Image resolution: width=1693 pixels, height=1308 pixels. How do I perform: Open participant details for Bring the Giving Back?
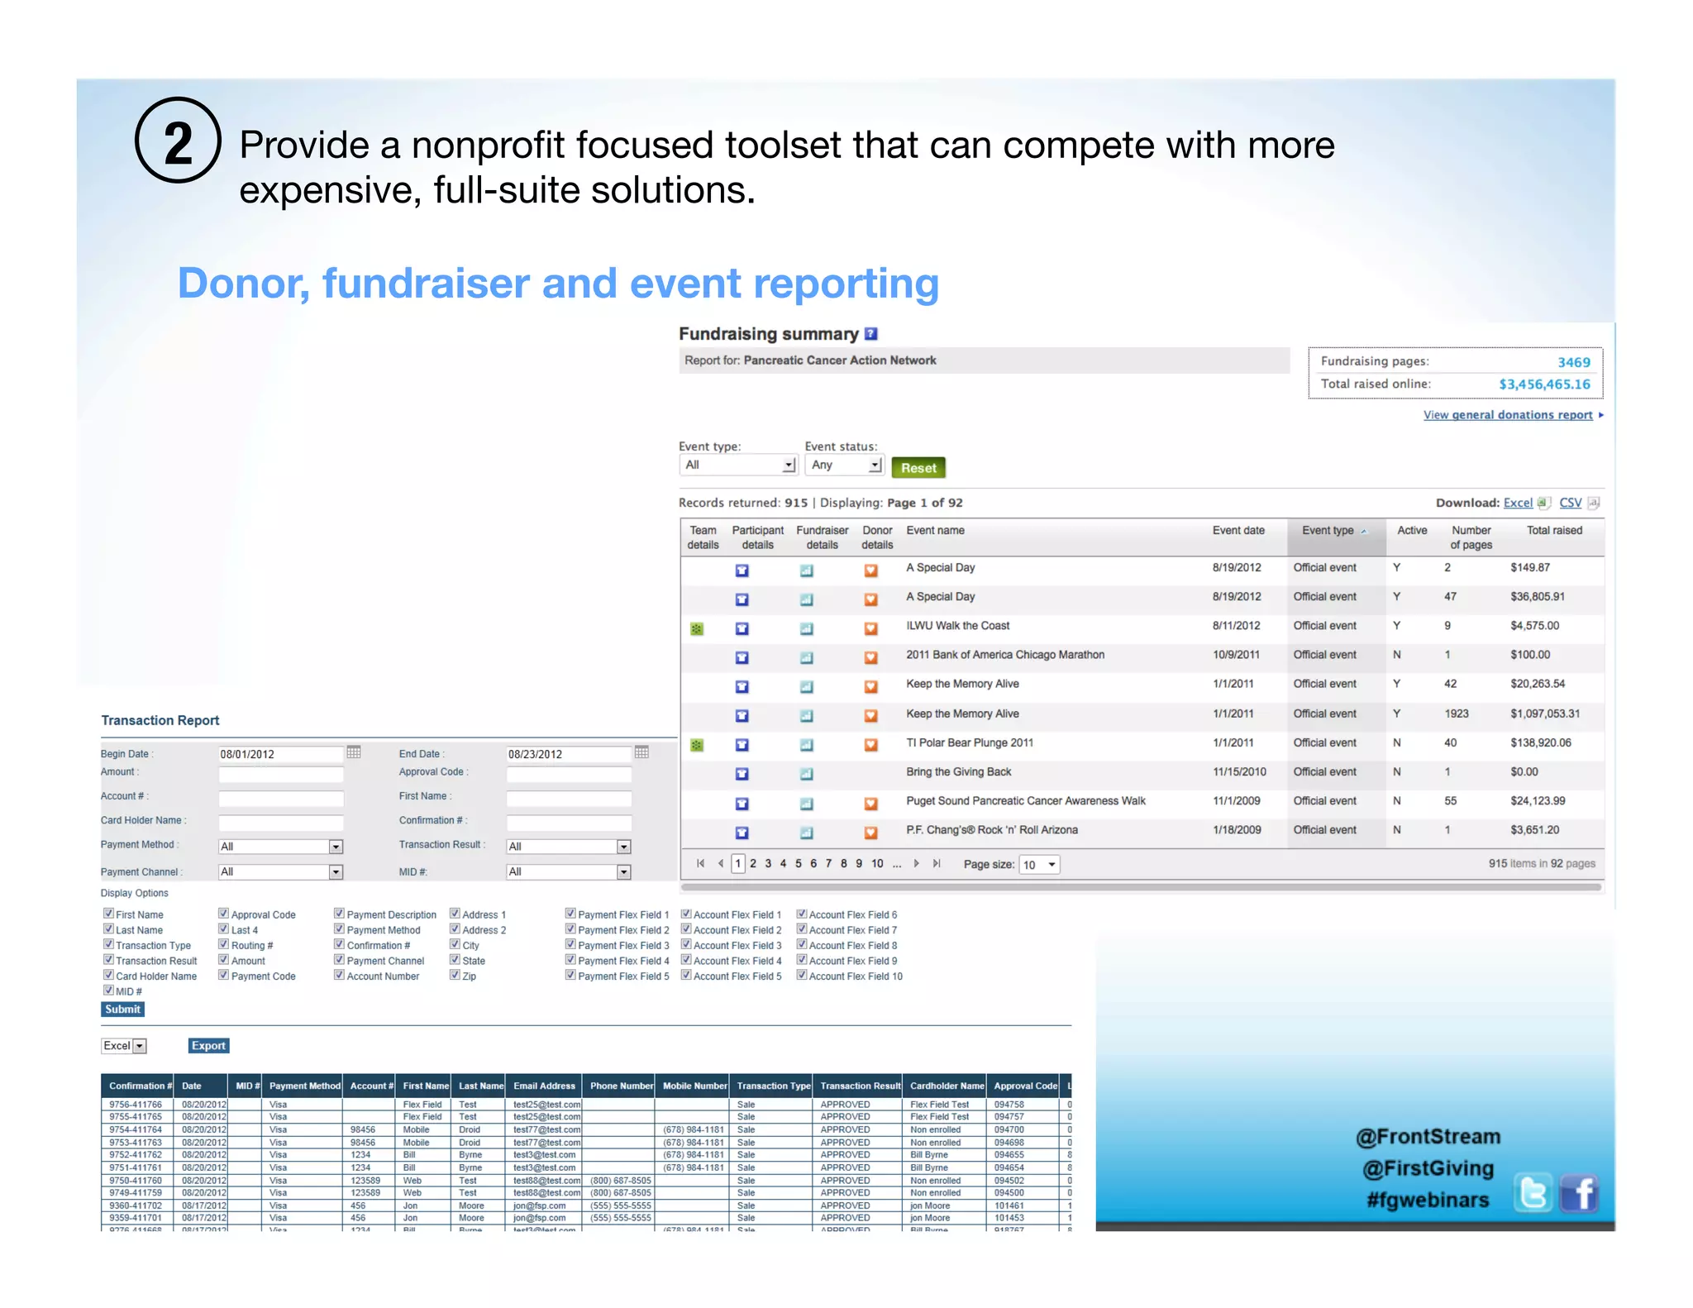(x=742, y=775)
